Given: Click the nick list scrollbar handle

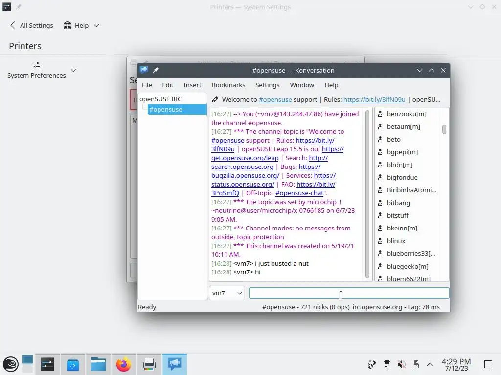Looking at the screenshot, I should (444, 129).
